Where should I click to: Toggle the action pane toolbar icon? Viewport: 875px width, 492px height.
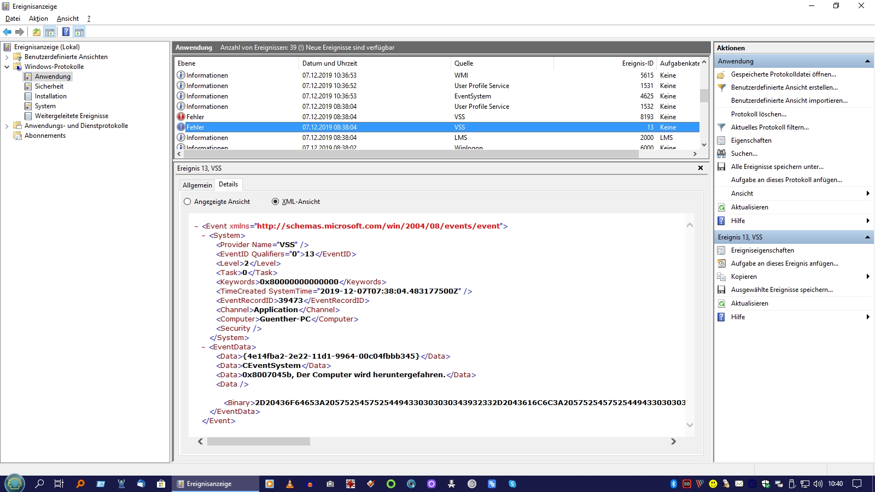pos(79,32)
